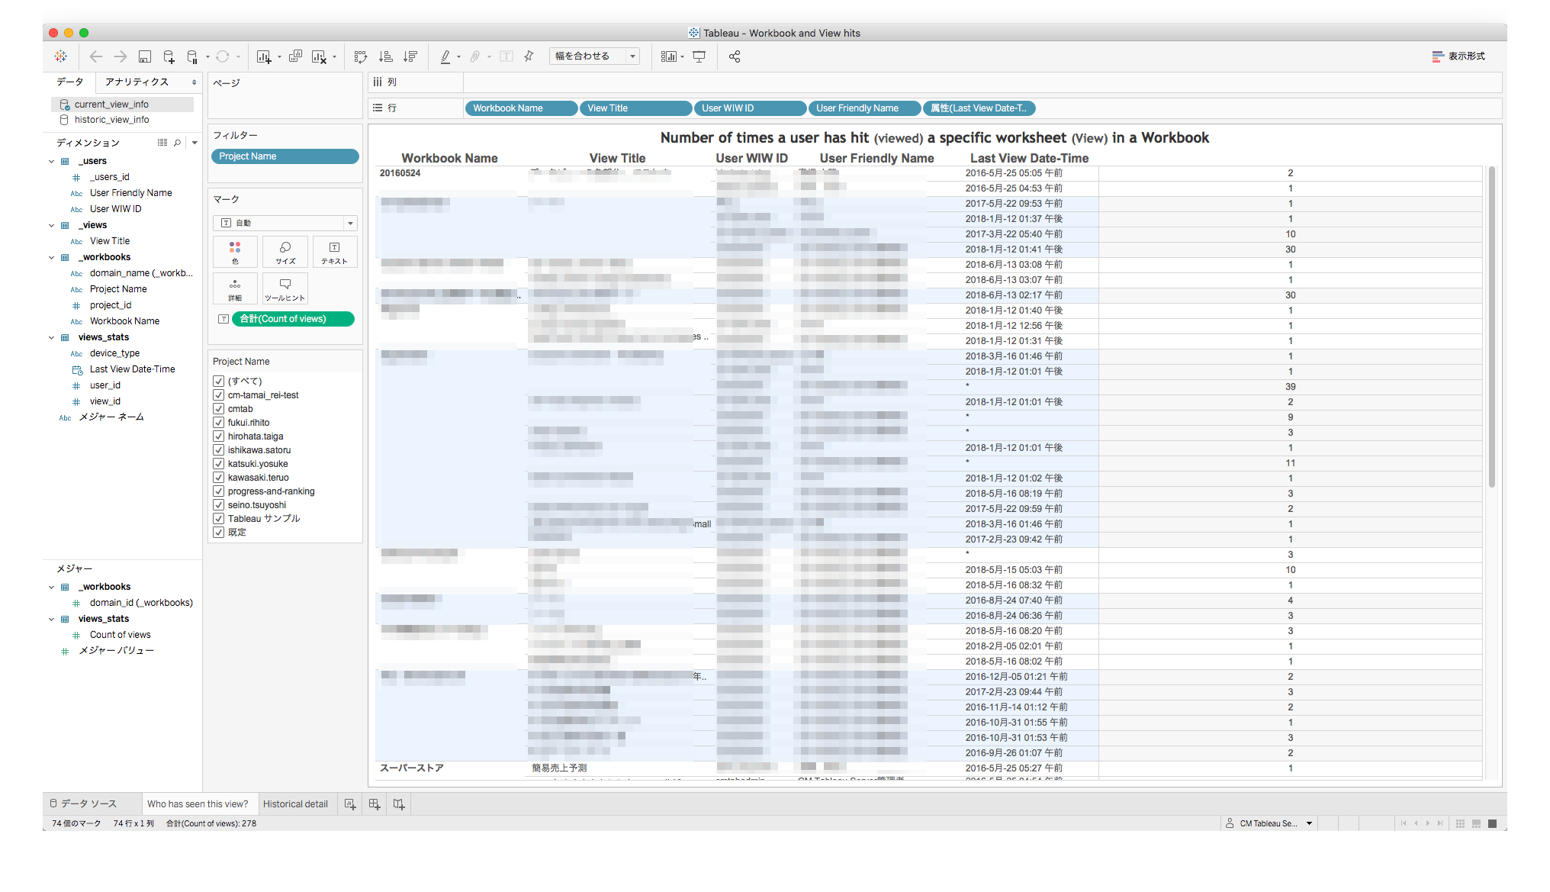This screenshot has width=1550, height=892.
Task: Switch to the Historical detail tab
Action: point(296,803)
